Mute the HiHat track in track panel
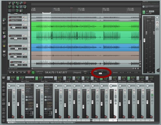161x125 pixels. [23, 46]
